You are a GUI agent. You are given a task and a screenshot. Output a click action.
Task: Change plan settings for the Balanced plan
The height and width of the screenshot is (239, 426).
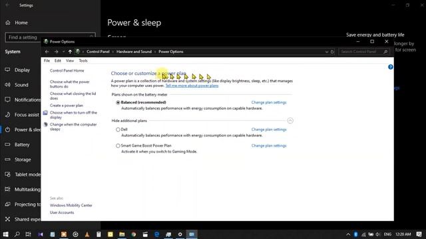(x=269, y=102)
